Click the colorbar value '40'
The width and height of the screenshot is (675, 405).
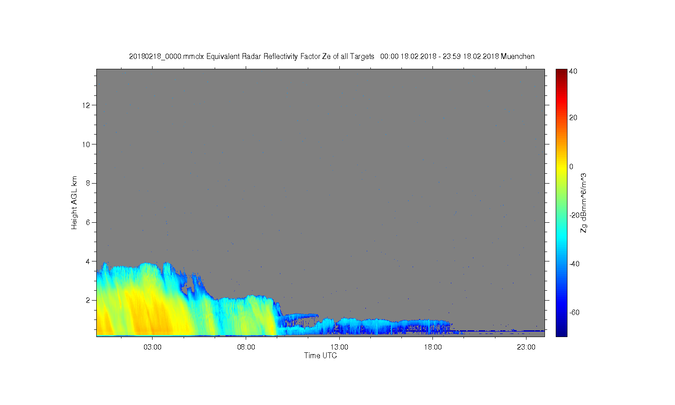point(573,72)
